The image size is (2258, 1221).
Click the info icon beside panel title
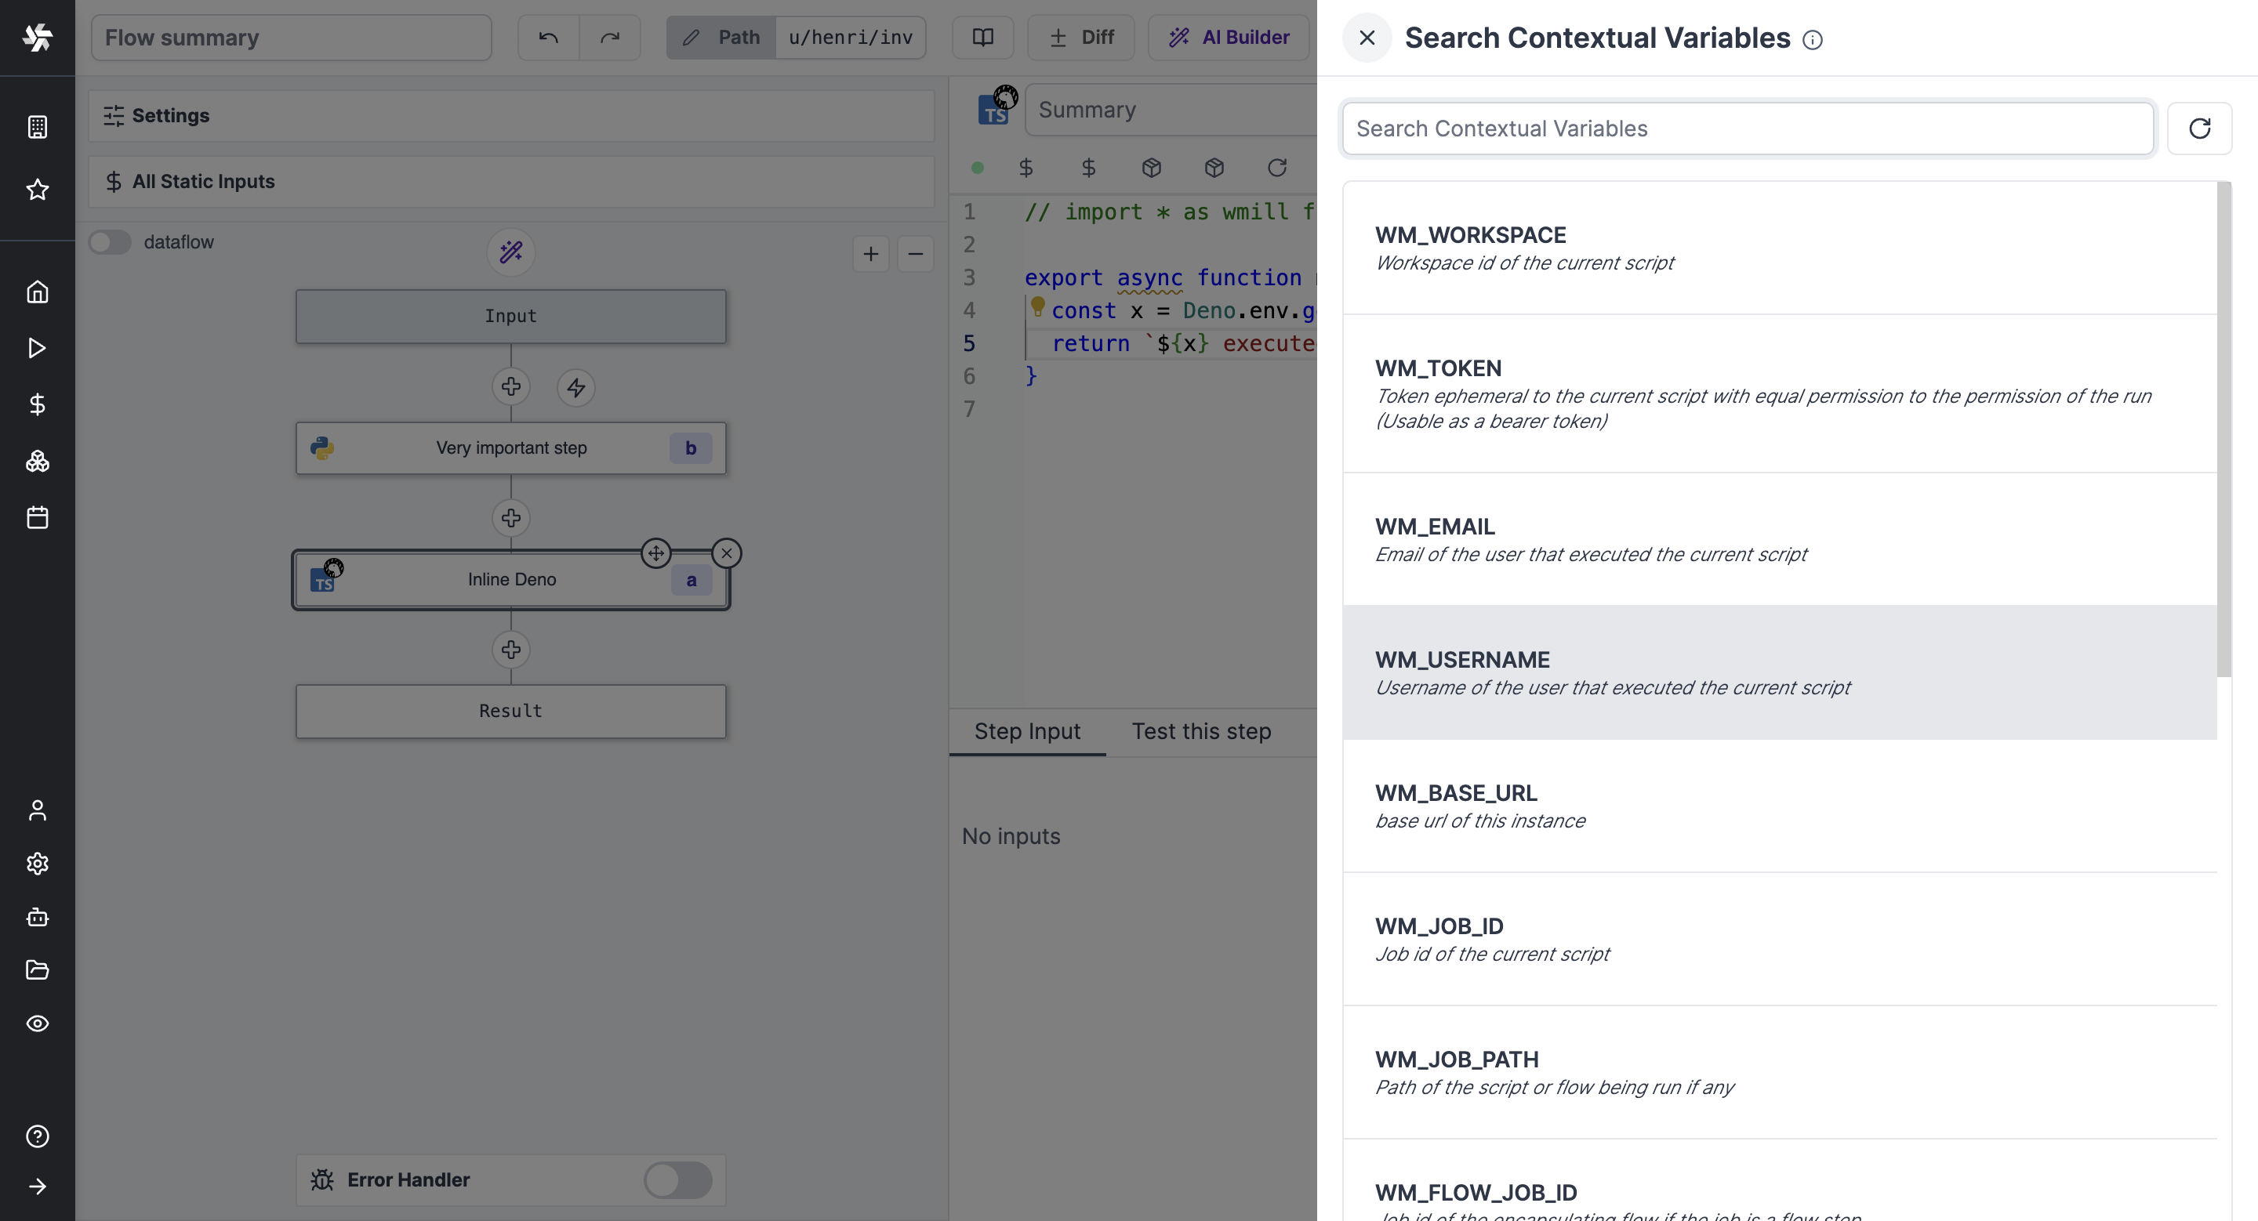click(1812, 39)
